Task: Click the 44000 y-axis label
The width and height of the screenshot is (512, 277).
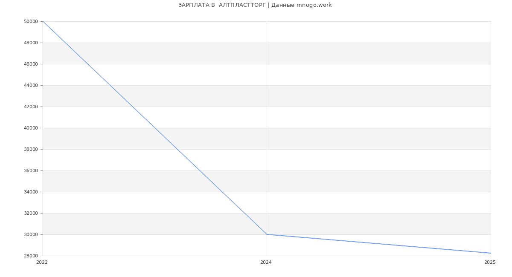Action: pos(32,85)
